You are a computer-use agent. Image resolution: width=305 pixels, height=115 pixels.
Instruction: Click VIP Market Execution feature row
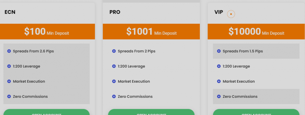click(256, 81)
